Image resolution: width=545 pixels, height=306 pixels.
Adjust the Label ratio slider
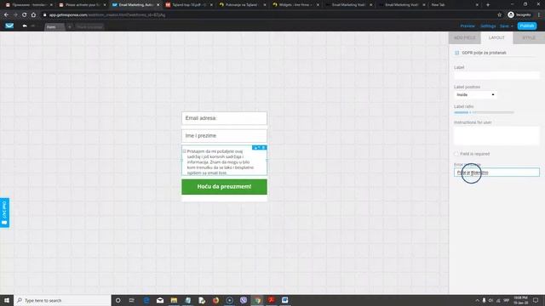pyautogui.click(x=484, y=112)
